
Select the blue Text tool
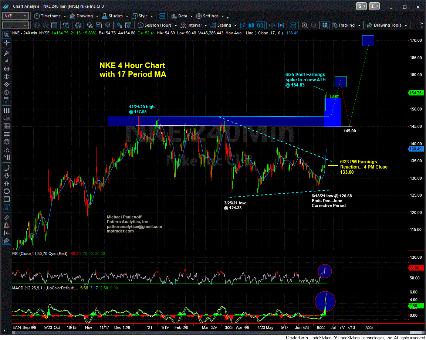point(6,207)
